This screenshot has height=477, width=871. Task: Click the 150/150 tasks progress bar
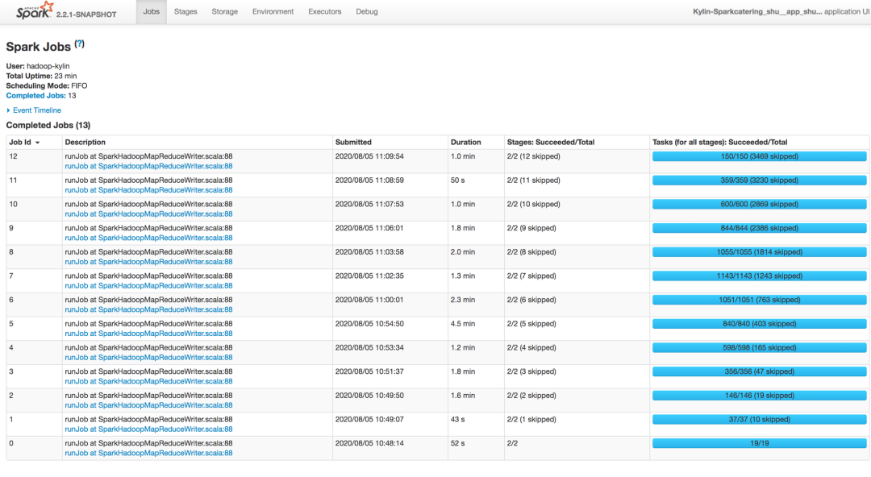pyautogui.click(x=759, y=157)
